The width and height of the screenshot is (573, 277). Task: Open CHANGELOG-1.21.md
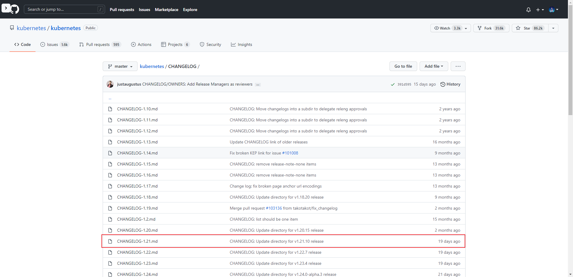point(137,241)
